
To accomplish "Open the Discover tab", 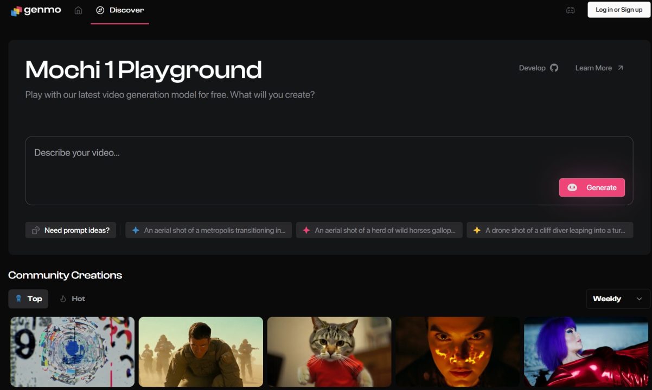I will pos(120,10).
